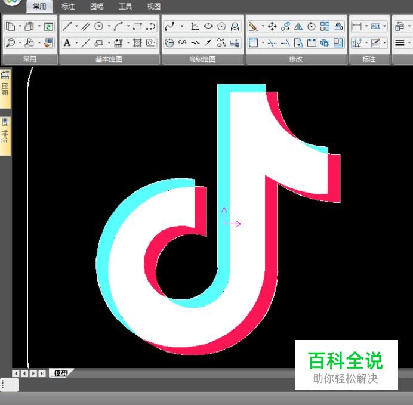Select the Point tool
413x405 pixels.
point(182,26)
